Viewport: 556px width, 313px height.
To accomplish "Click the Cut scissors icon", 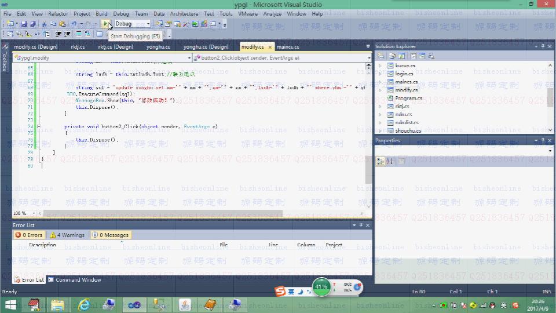I will (x=45, y=24).
